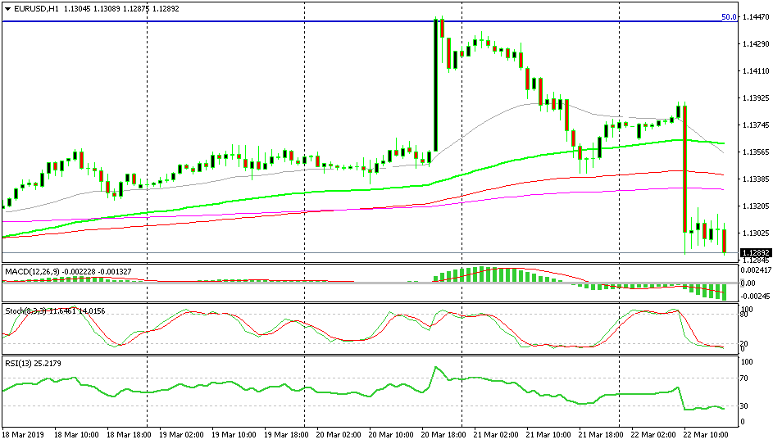Select the 20 Mar 02:00 time label
This screenshot has width=773, height=444.
point(339,435)
